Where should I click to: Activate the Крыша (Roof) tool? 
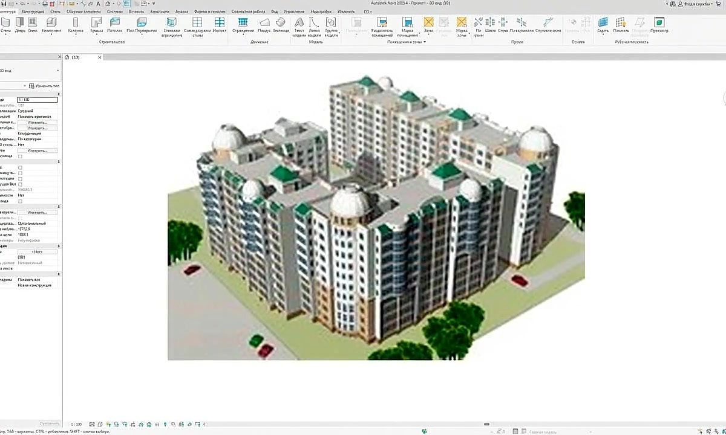[x=96, y=25]
